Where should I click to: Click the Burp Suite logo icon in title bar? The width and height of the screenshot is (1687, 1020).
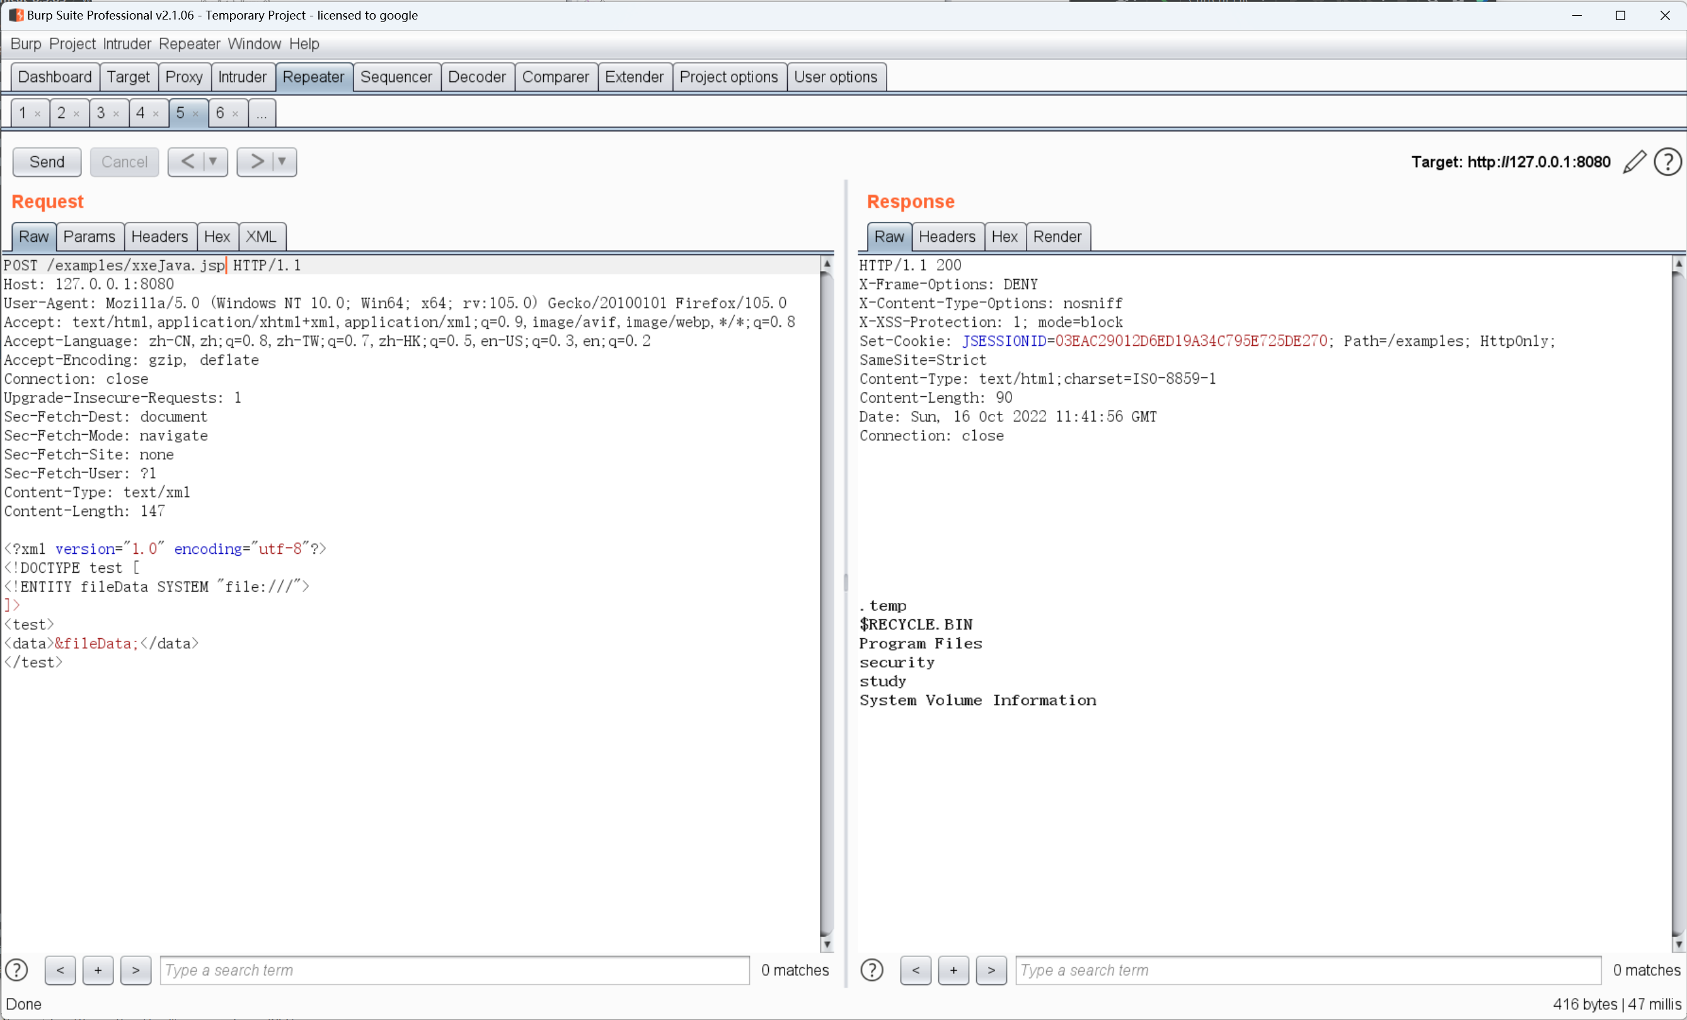click(15, 15)
